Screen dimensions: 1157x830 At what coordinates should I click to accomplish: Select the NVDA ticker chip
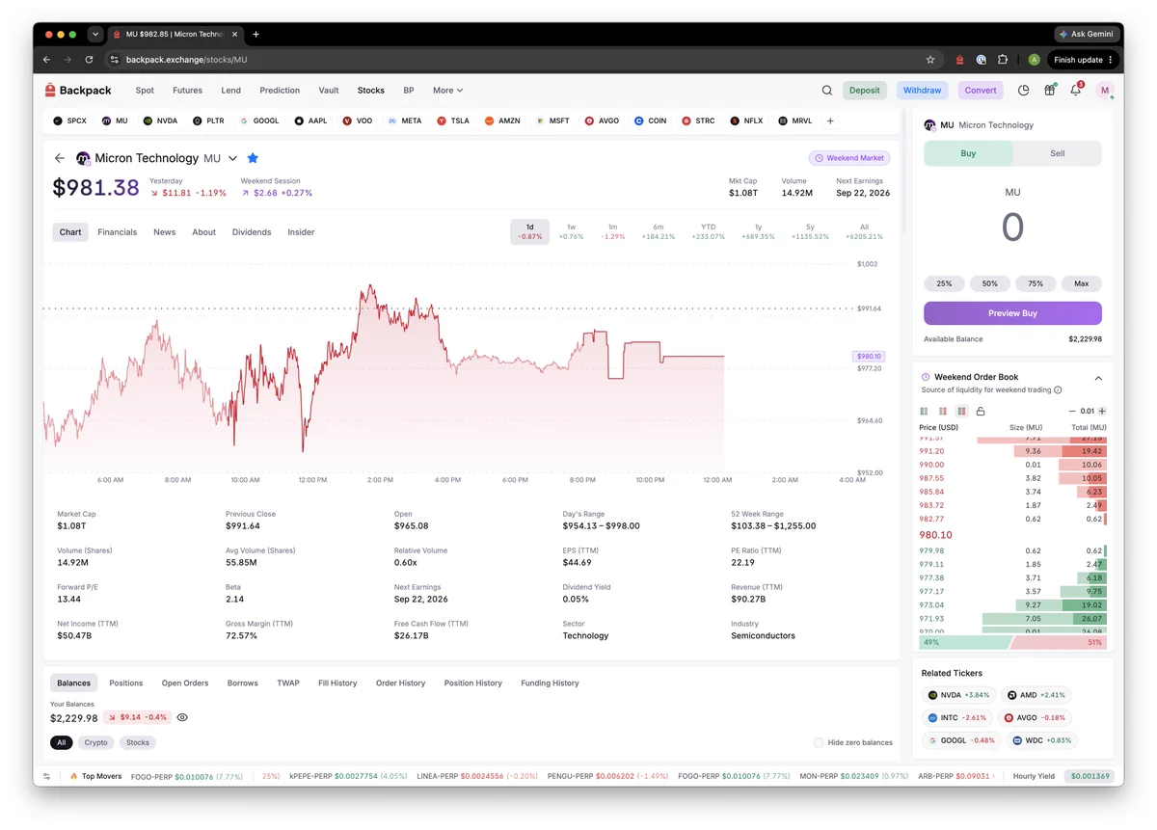[x=160, y=121]
